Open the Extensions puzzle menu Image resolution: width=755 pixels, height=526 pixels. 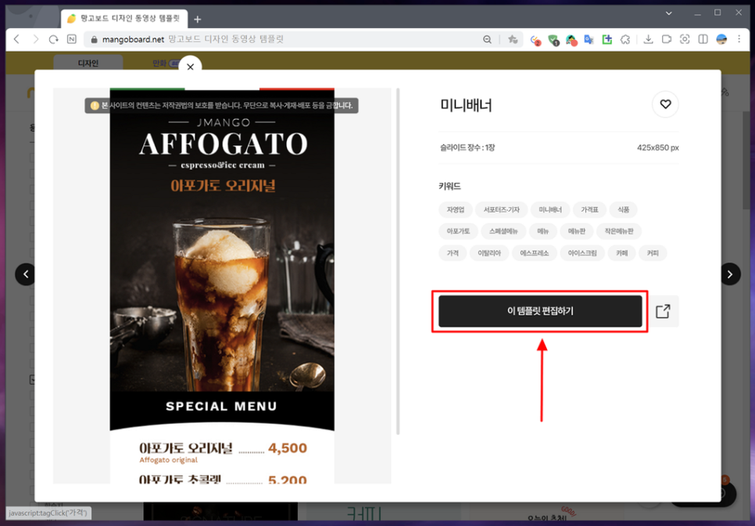625,40
